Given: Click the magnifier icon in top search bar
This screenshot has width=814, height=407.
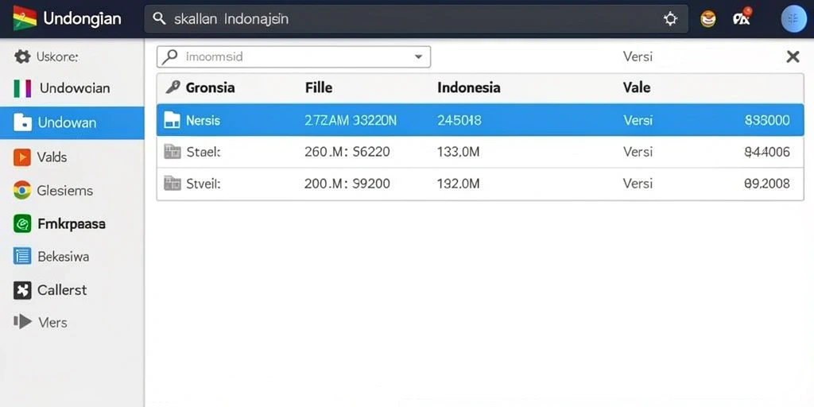Looking at the screenshot, I should click(x=159, y=19).
